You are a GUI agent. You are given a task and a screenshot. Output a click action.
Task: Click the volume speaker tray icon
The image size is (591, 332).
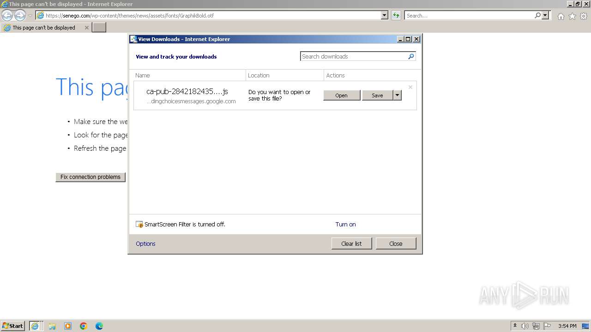coord(525,326)
